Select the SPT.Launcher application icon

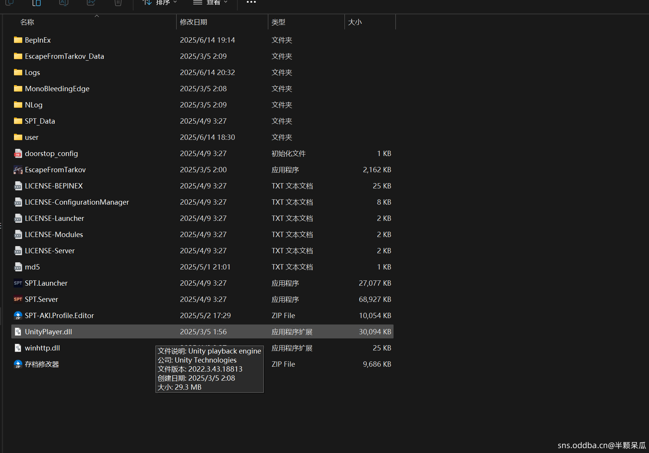pos(18,283)
